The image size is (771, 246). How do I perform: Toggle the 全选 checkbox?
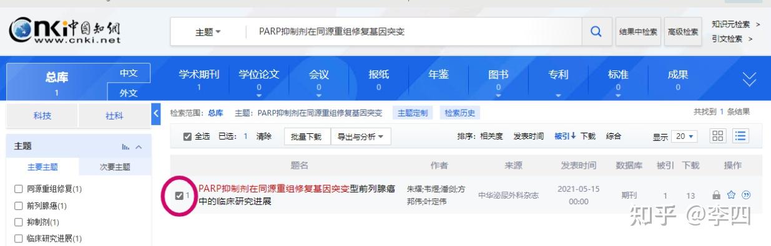pos(187,136)
